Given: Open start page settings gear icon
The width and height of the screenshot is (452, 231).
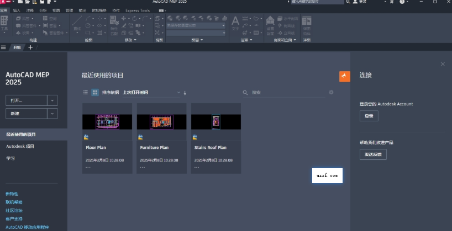Looking at the screenshot, I should point(331,92).
